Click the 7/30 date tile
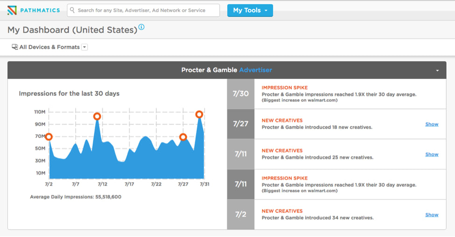This screenshot has width=455, height=237. [241, 94]
